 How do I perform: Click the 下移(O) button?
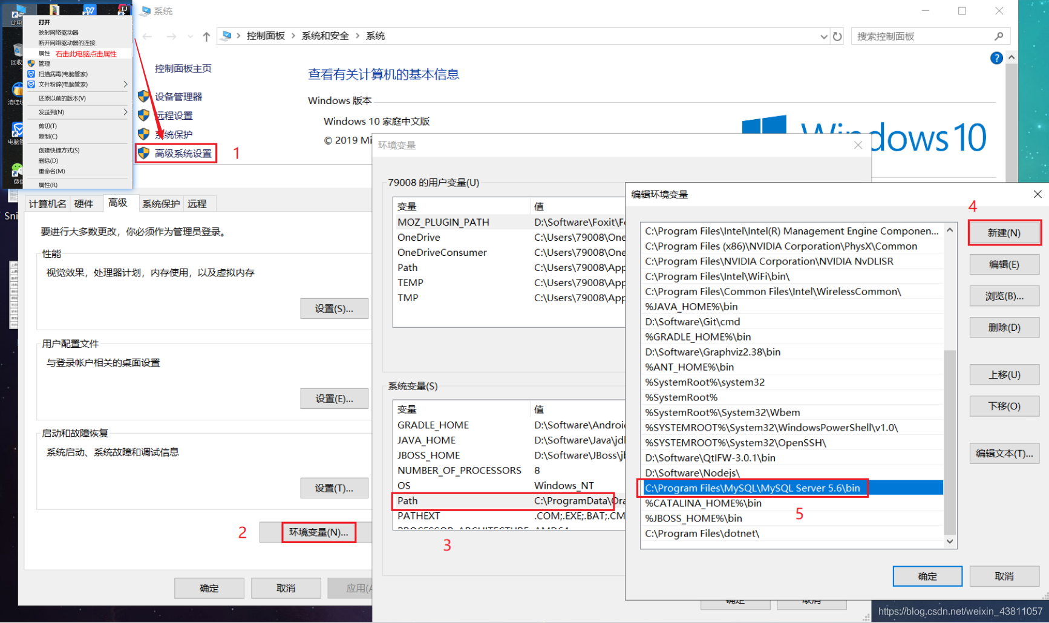tap(1004, 406)
